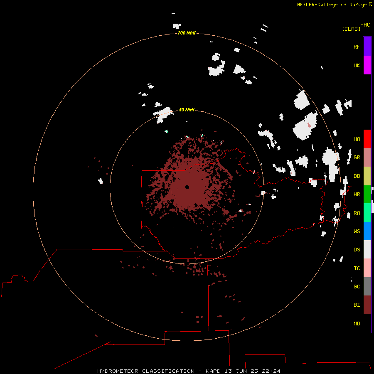This screenshot has width=374, height=374.
Task: Click the RA legend label
Action: (x=357, y=213)
